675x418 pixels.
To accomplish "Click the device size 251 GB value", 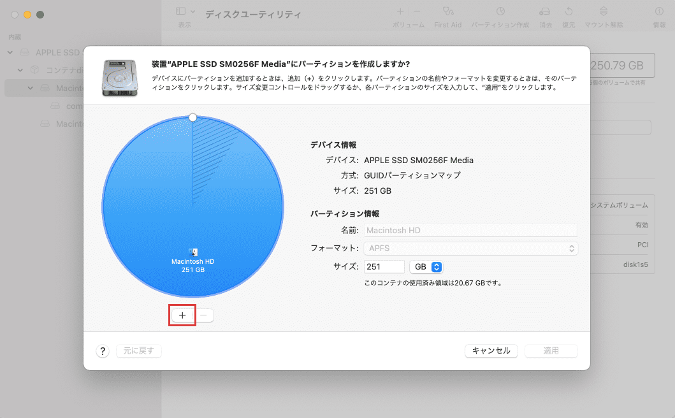I will pyautogui.click(x=377, y=191).
